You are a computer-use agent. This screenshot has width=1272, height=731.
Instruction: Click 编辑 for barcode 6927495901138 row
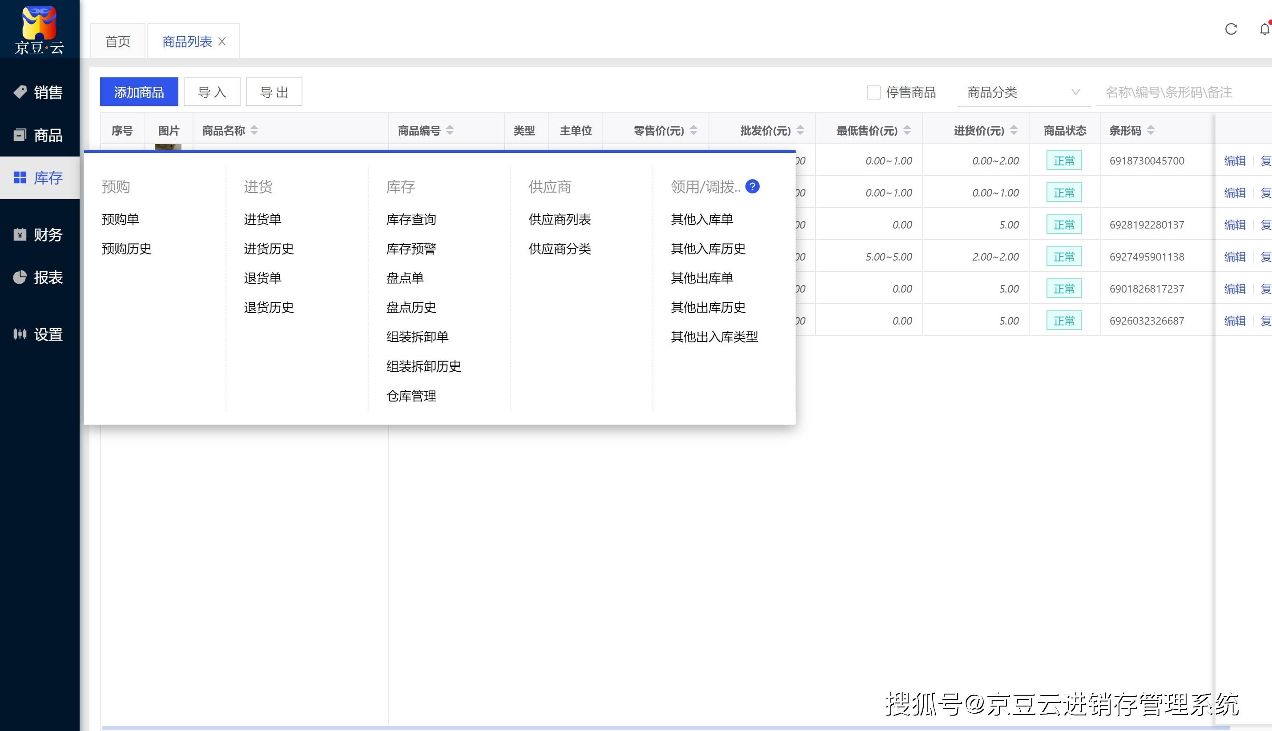pyautogui.click(x=1235, y=257)
